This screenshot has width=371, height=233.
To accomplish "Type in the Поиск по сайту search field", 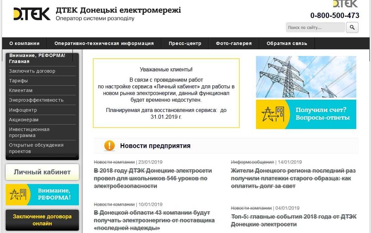I will (315, 28).
